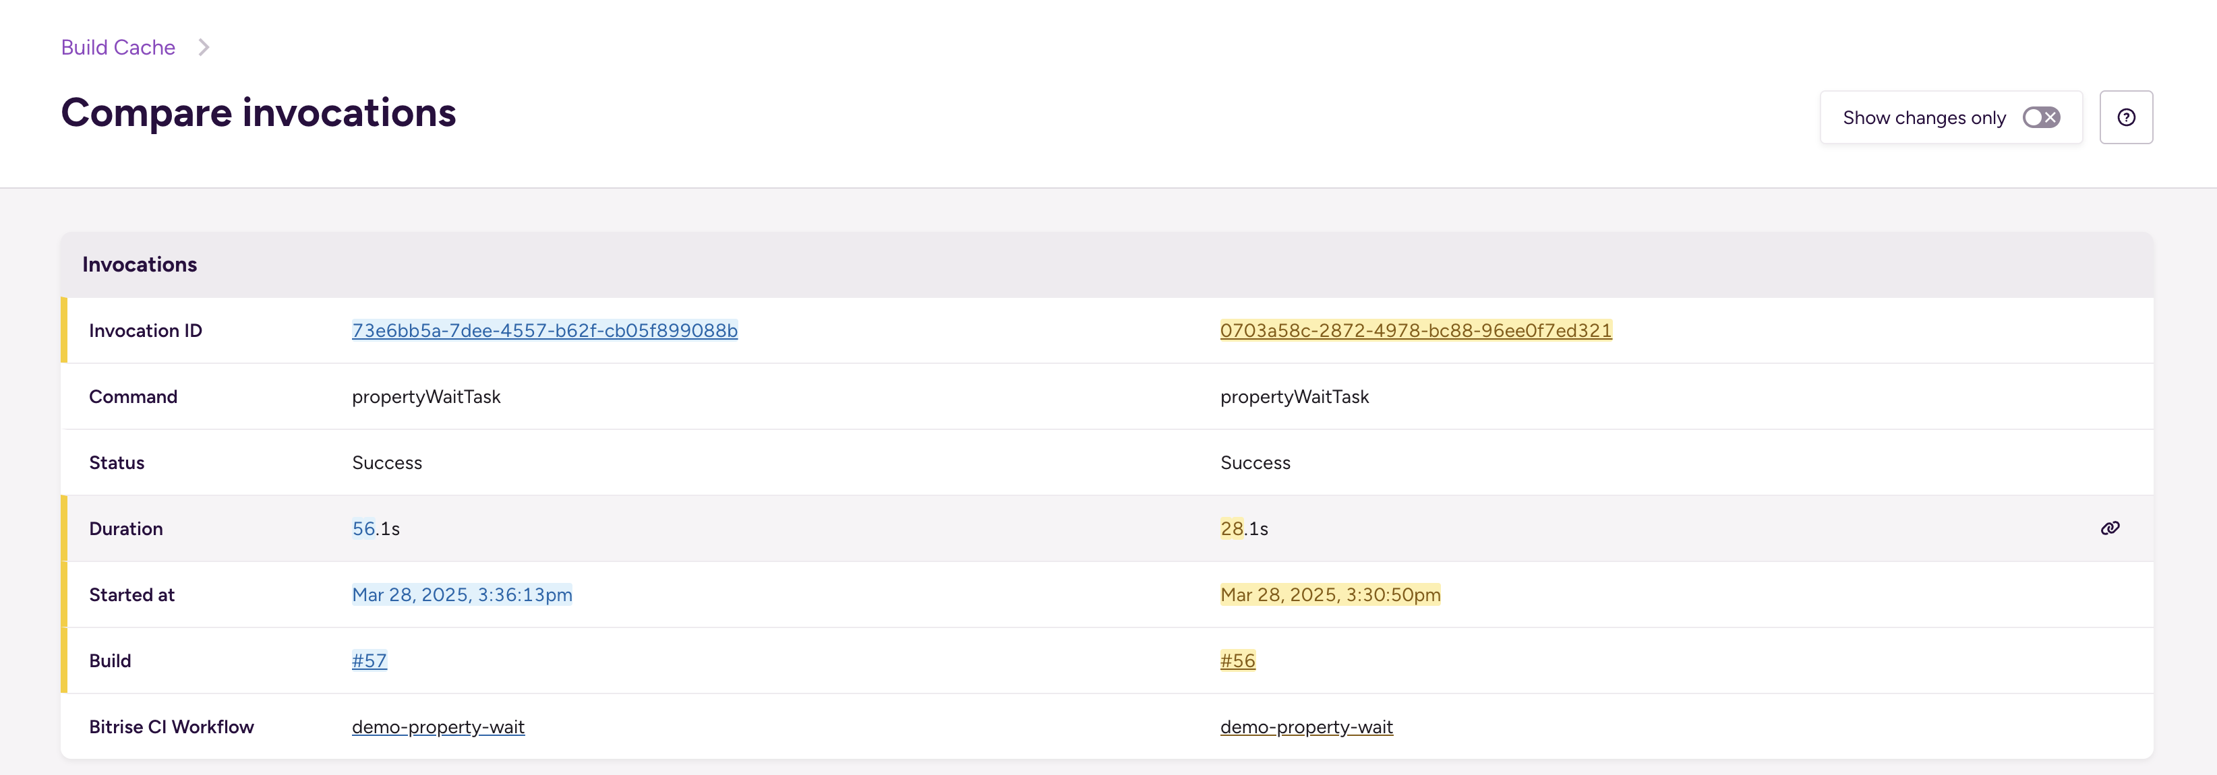Click the breadcrumb chevron after Build Cache
This screenshot has width=2217, height=775.
coord(203,47)
